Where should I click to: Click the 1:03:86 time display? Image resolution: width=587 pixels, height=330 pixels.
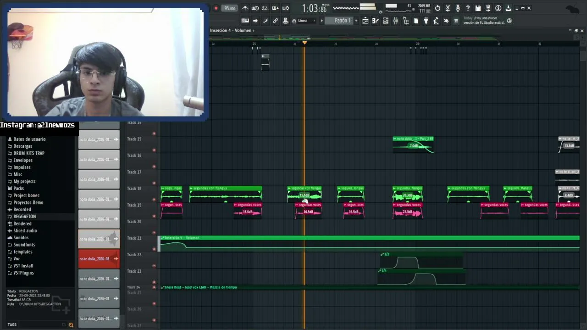tap(314, 8)
